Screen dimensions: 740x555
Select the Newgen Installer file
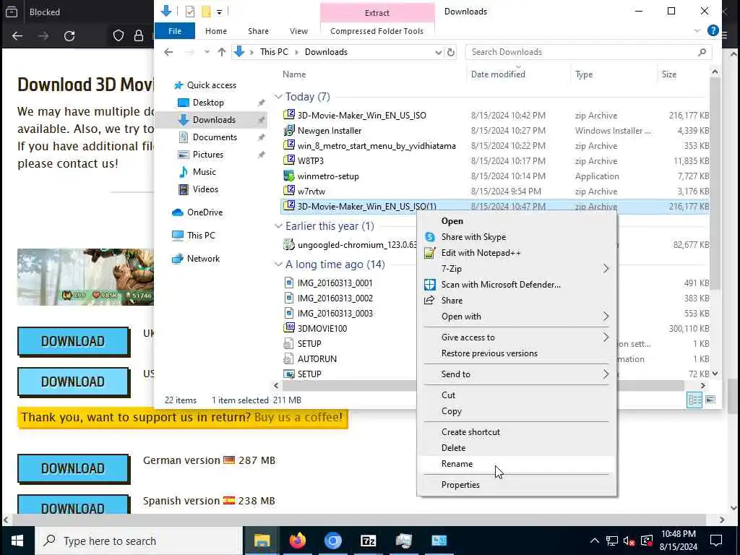click(x=329, y=131)
